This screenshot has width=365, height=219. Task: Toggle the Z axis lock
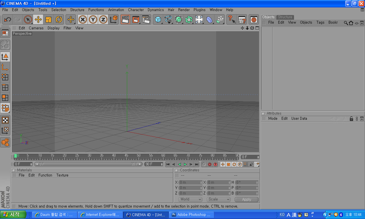tap(103, 20)
